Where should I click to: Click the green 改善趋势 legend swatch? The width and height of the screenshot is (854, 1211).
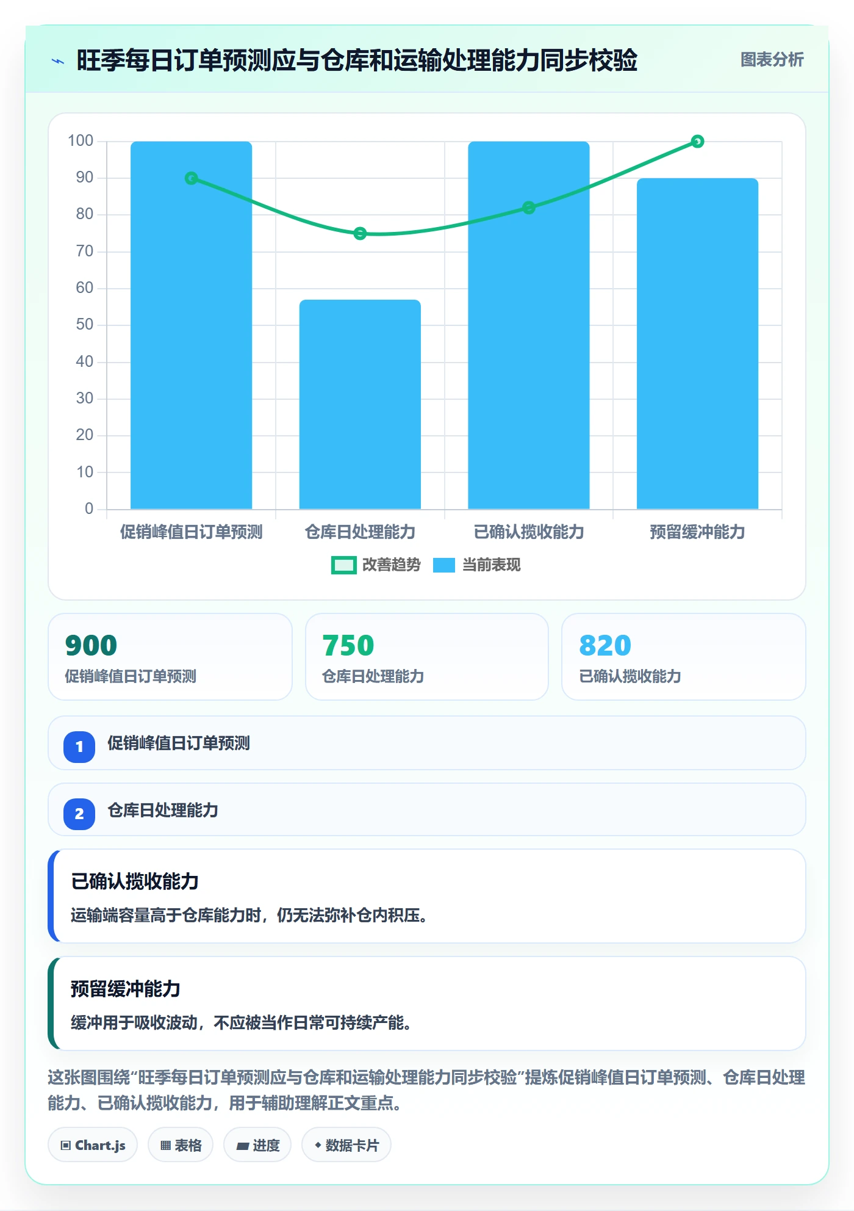click(343, 565)
